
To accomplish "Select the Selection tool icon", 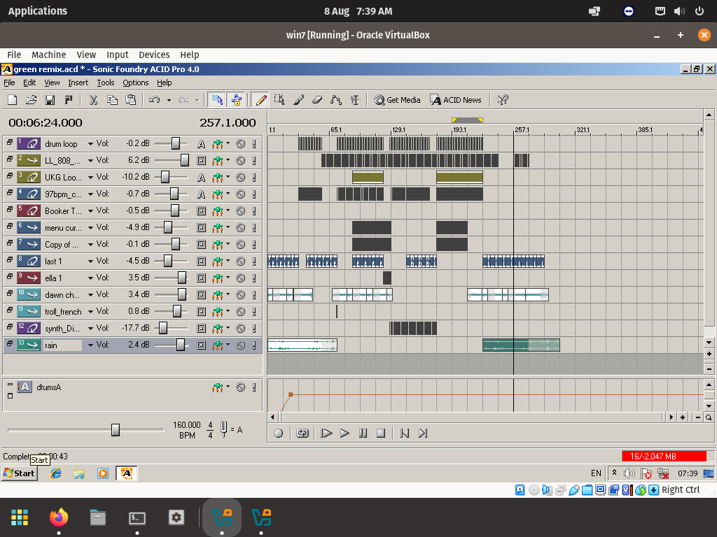I will tap(279, 99).
